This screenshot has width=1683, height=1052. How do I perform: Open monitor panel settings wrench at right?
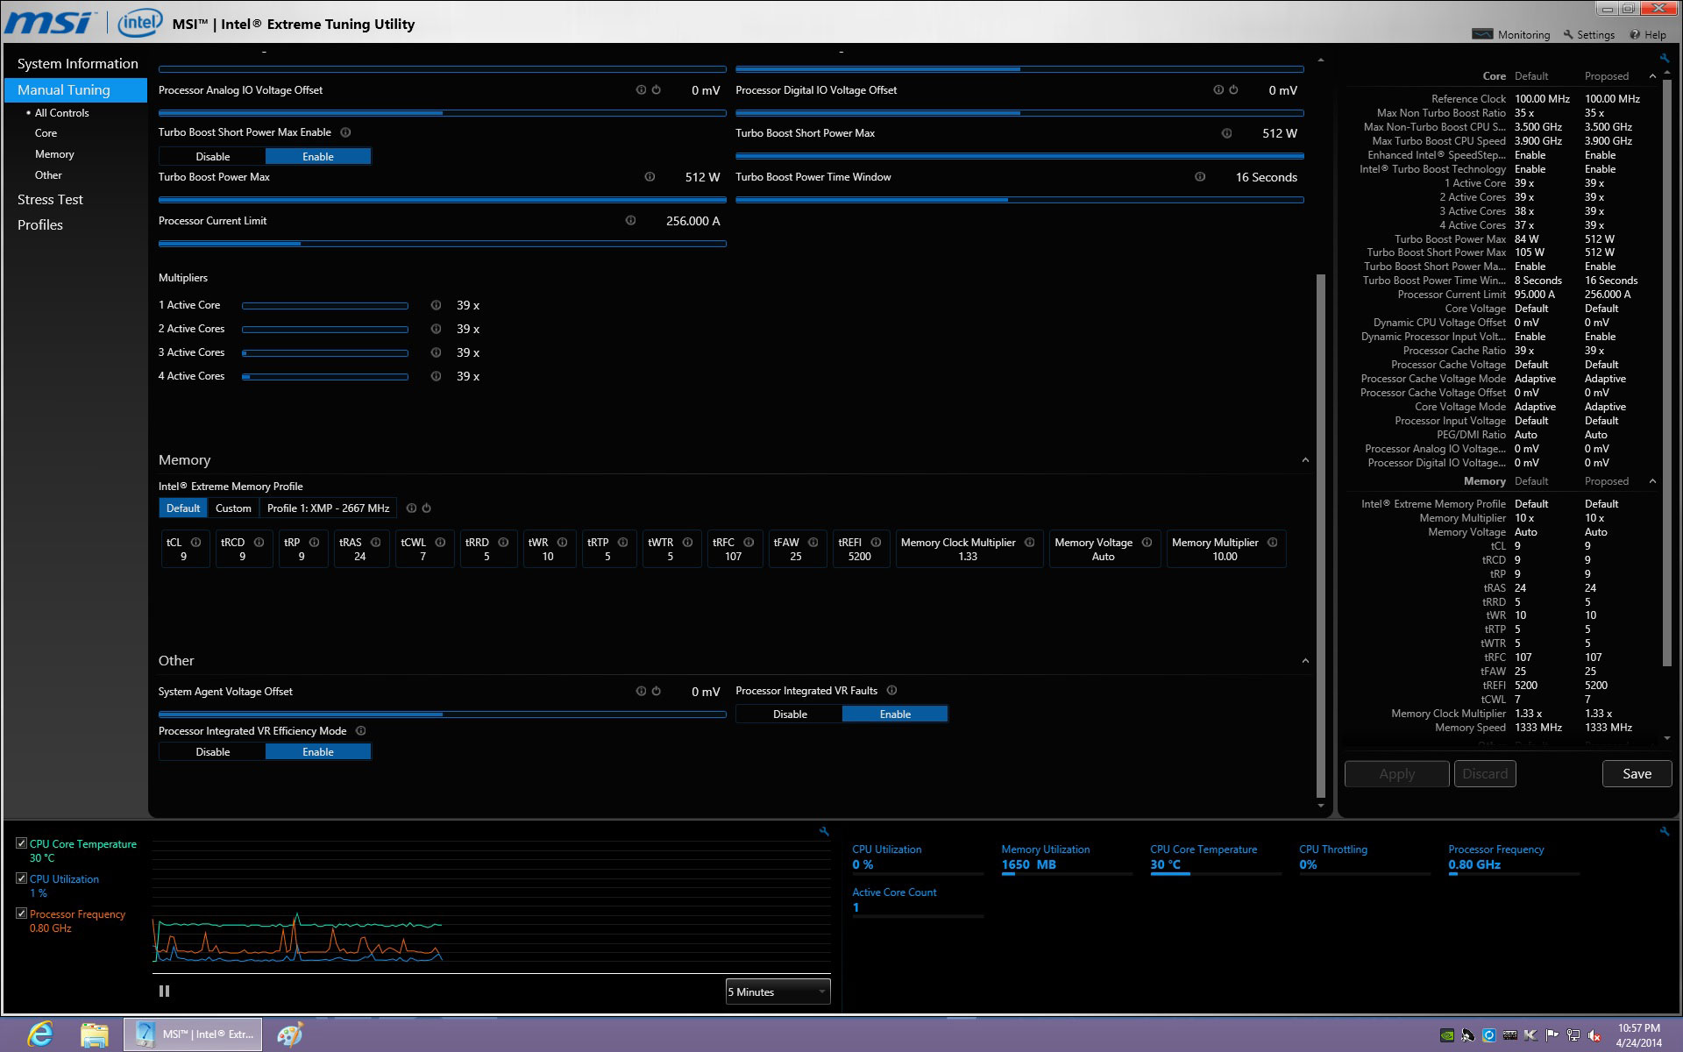1665,831
